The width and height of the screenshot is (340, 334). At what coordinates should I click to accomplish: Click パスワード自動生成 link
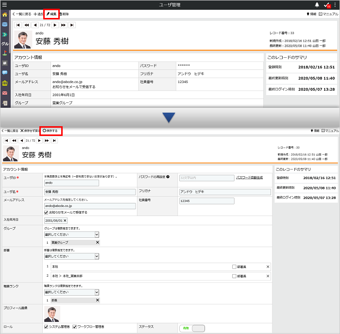click(249, 178)
